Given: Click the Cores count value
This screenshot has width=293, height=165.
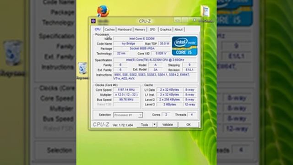Looking at the screenshot, I should 166,115.
